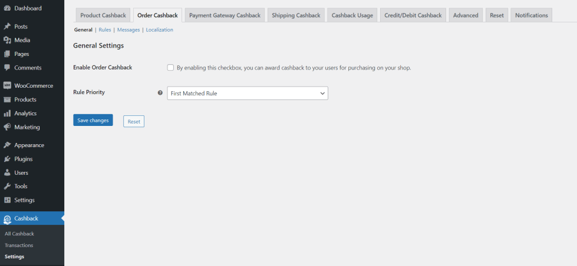Click the Marketing megaphone icon
577x266 pixels.
(x=7, y=127)
